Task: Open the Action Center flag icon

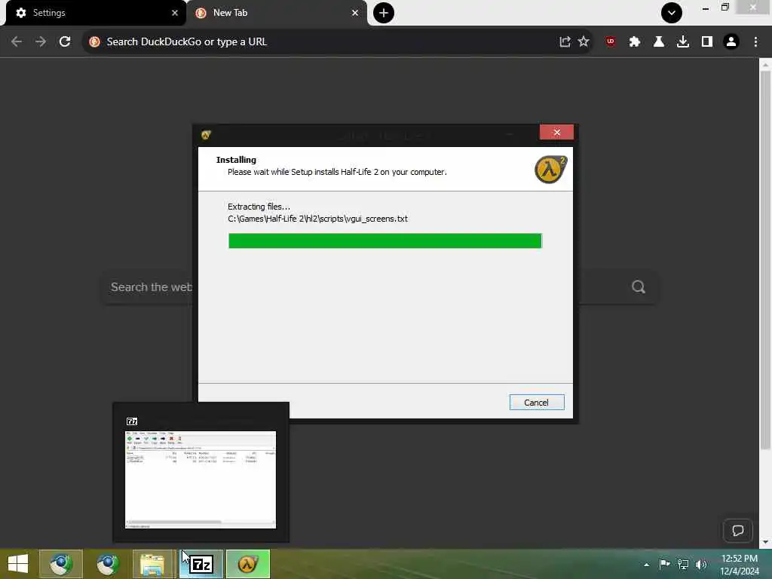Action: click(x=665, y=564)
